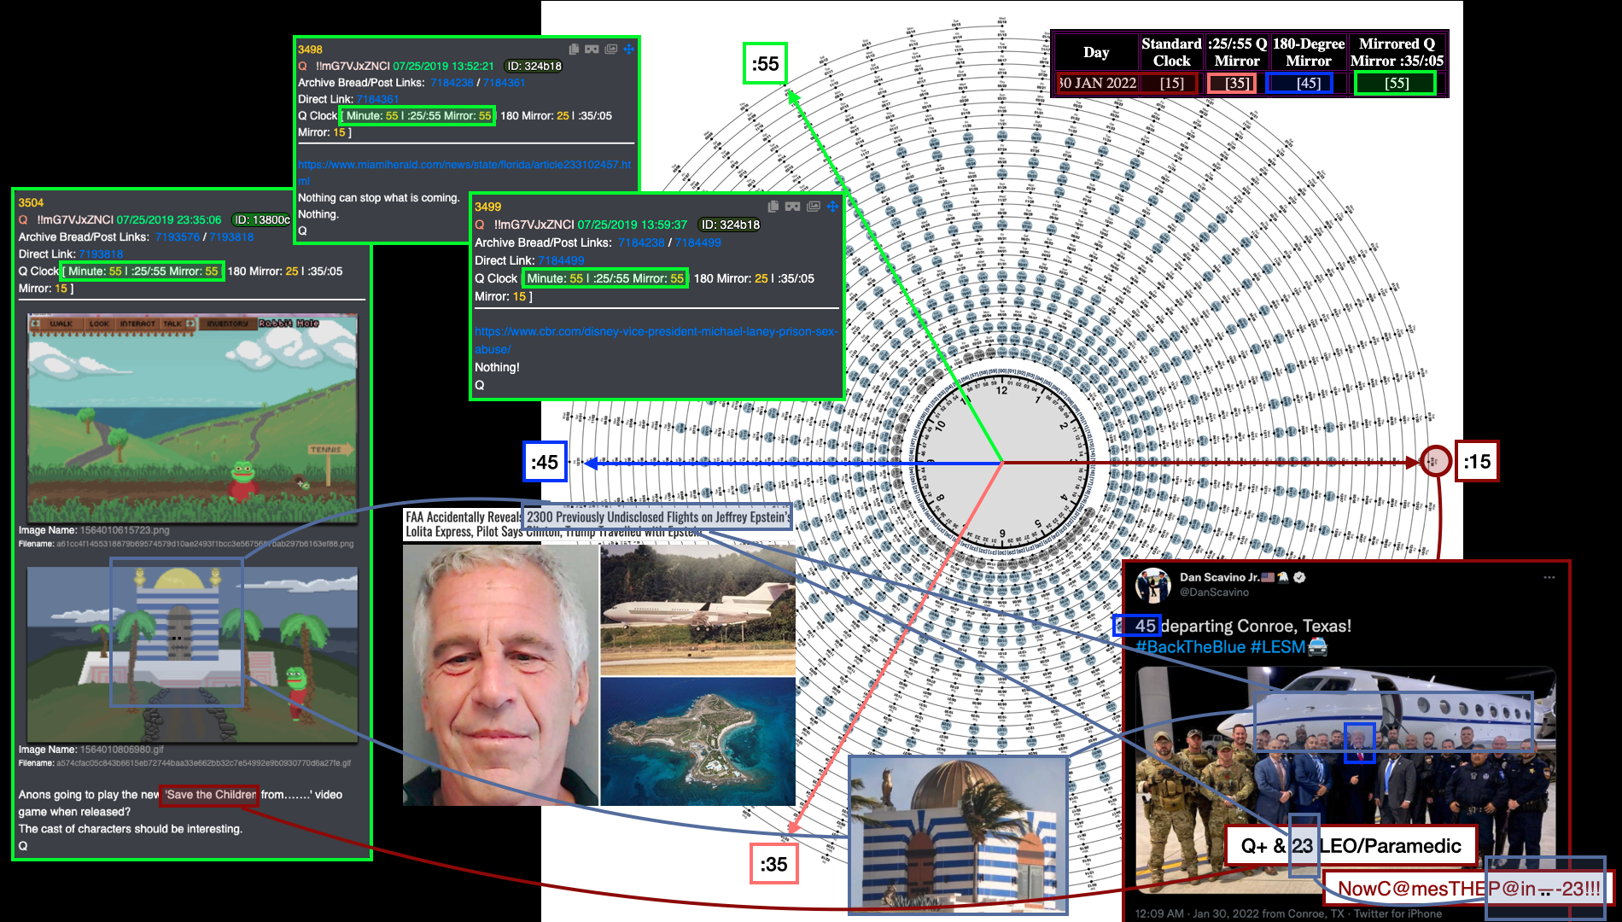The height and width of the screenshot is (922, 1622).
Task: Click the 30 JAN 2022 day cell in table
Action: pyautogui.click(x=1098, y=83)
